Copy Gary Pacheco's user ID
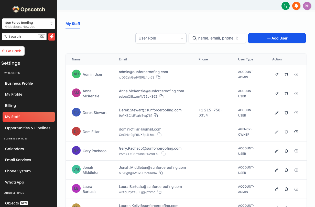This screenshot has width=315, height=207. 164,154
